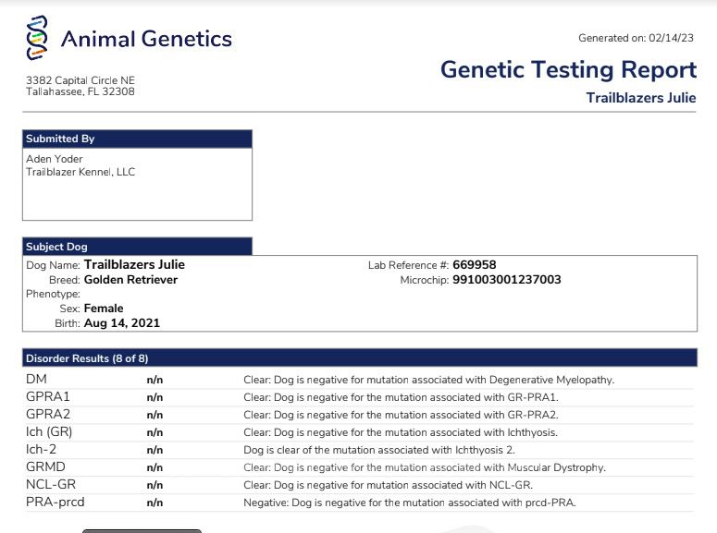Click the GRMD Muscular Dystrophy result text
This screenshot has height=533, width=717.
click(425, 467)
